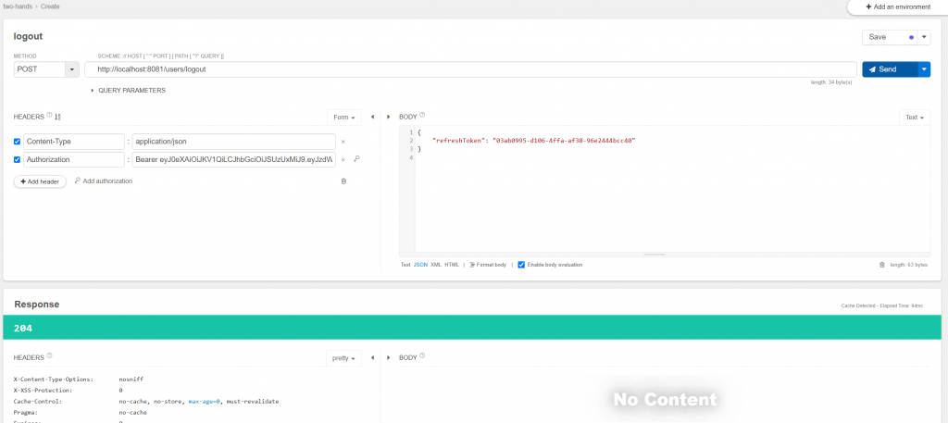
Task: Open the dropdown arrow next to Save
Action: coord(924,37)
